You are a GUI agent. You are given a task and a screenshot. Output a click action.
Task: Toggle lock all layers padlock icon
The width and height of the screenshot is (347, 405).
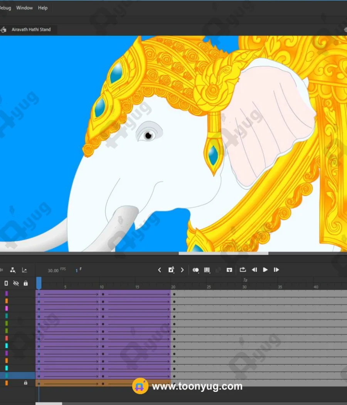click(25, 283)
